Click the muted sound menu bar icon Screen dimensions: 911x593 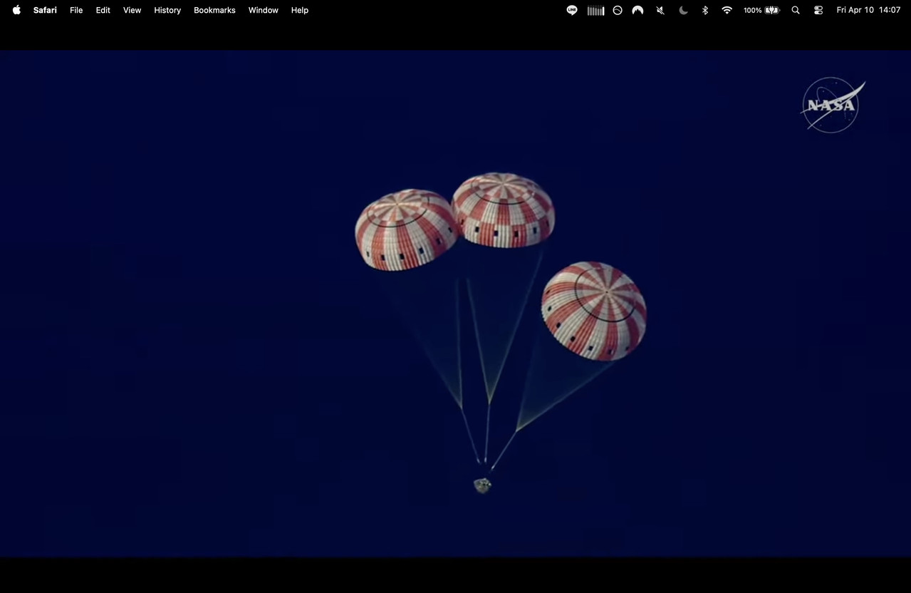click(660, 10)
